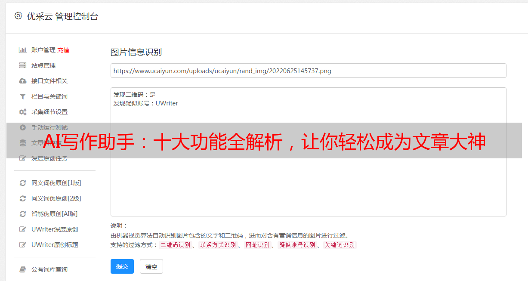Click the 优采云 管理控制台 title
528x281 pixels.
62,16
